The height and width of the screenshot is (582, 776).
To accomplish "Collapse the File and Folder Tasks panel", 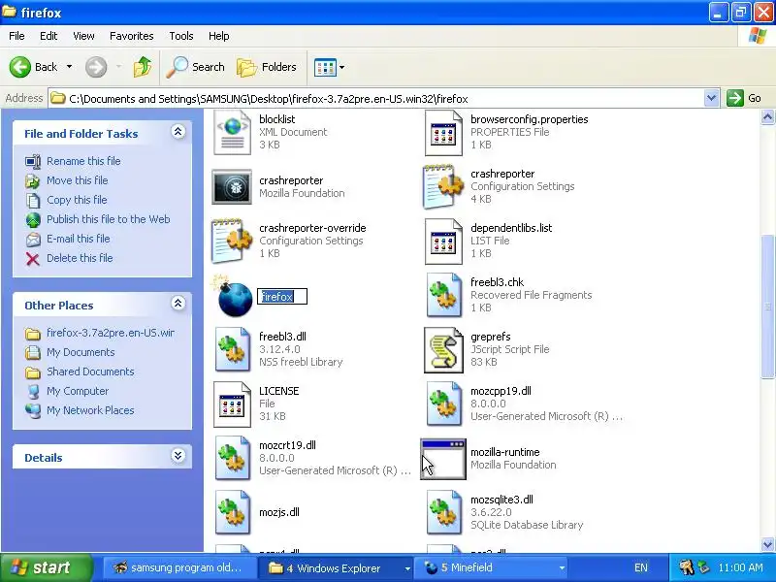I will 178,132.
